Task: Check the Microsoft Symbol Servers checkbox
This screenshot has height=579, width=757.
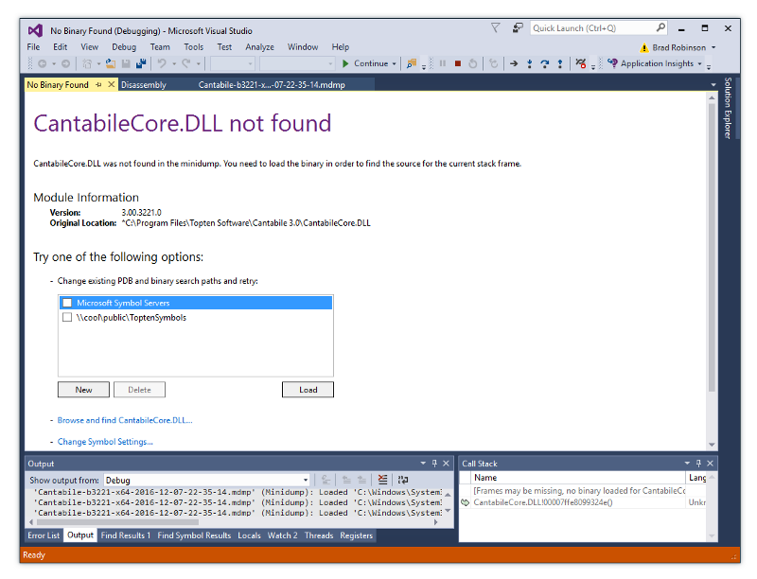Action: point(67,303)
